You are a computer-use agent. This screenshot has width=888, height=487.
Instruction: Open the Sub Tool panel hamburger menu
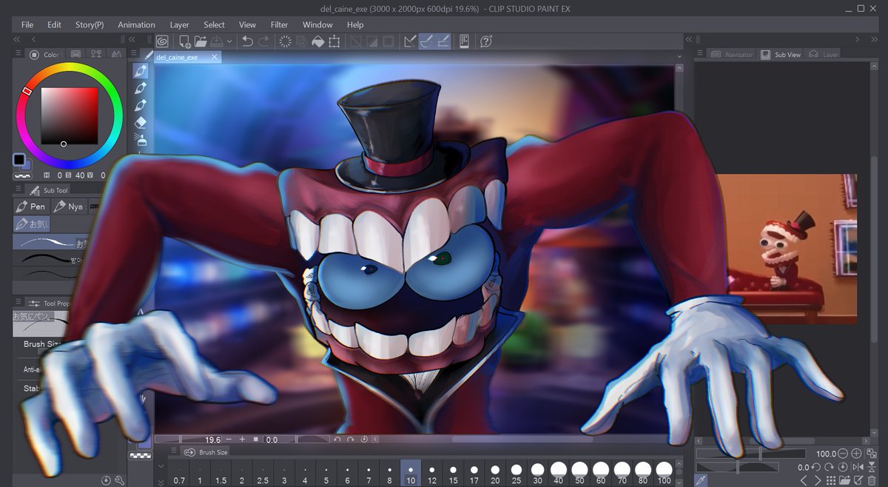tap(19, 190)
